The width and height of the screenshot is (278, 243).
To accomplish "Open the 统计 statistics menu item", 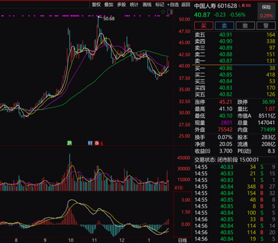I will click(134, 4).
